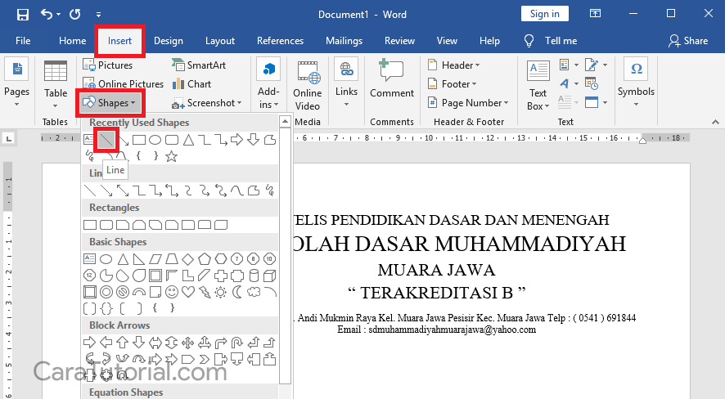Screen dimensions: 725x399
Task: Insert a WordArt object
Action: [x=565, y=83]
